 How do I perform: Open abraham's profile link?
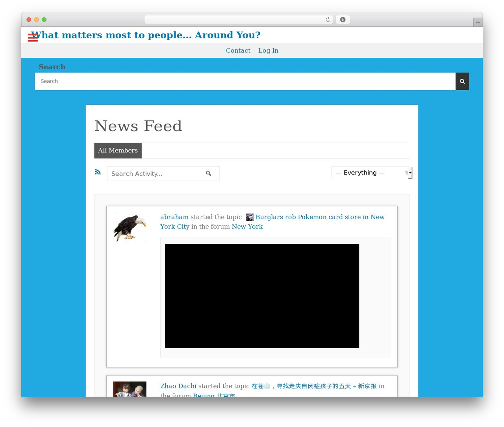(x=174, y=217)
